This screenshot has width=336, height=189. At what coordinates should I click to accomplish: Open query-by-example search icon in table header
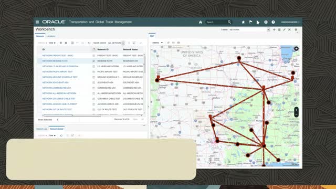[x=94, y=49]
